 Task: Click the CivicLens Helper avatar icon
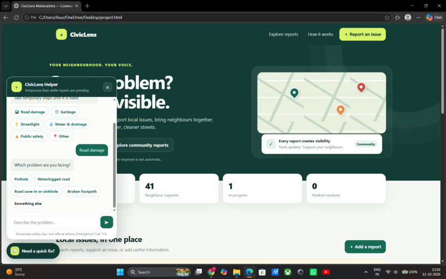[17, 87]
